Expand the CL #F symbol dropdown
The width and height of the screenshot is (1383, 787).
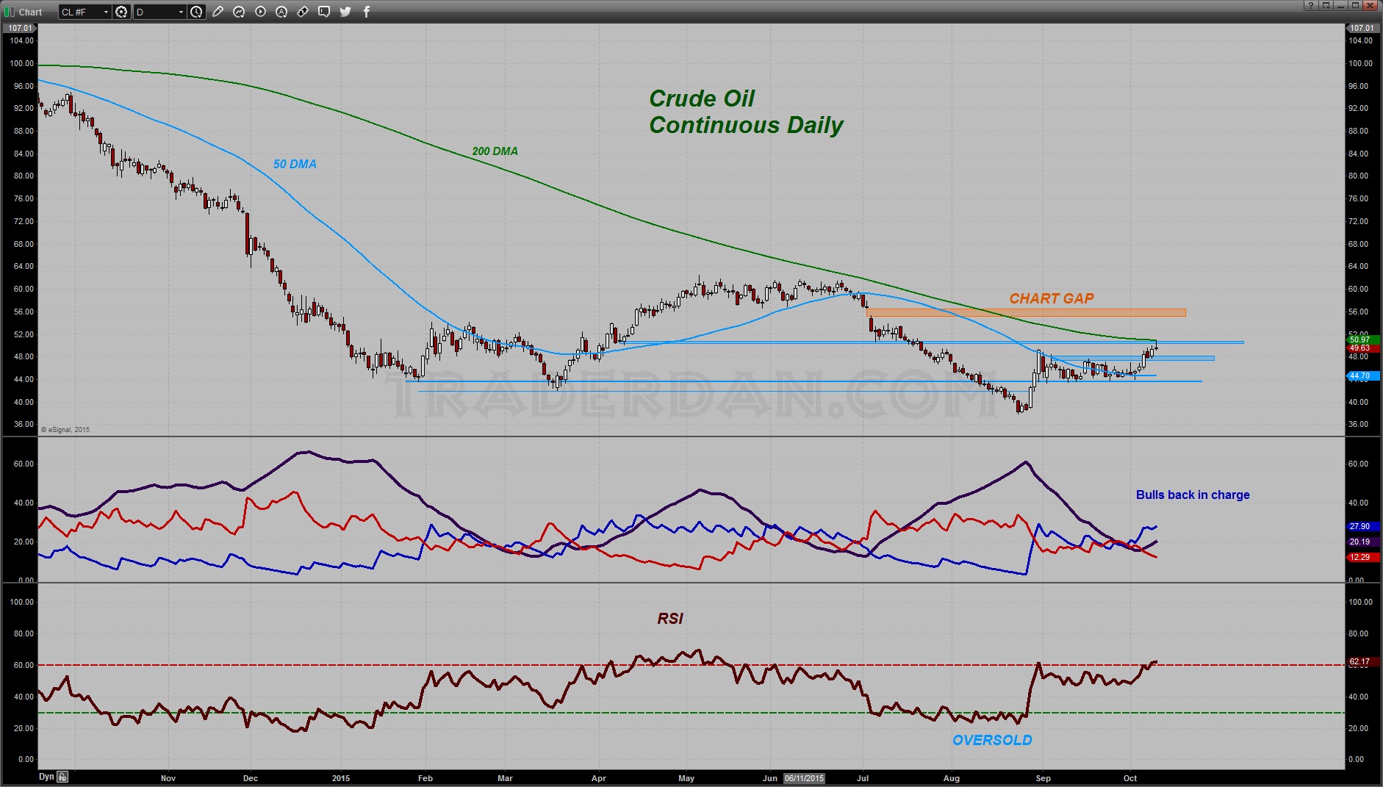pyautogui.click(x=106, y=12)
